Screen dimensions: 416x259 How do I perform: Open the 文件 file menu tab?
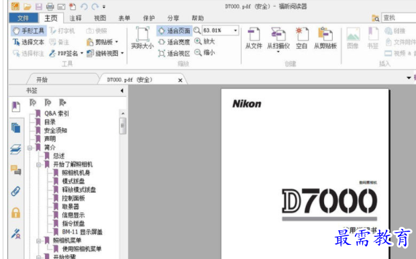click(23, 18)
